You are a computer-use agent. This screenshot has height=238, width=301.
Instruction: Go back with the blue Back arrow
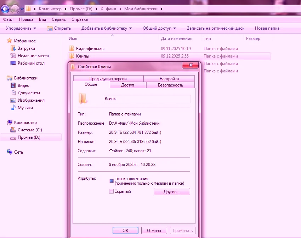[5, 9]
